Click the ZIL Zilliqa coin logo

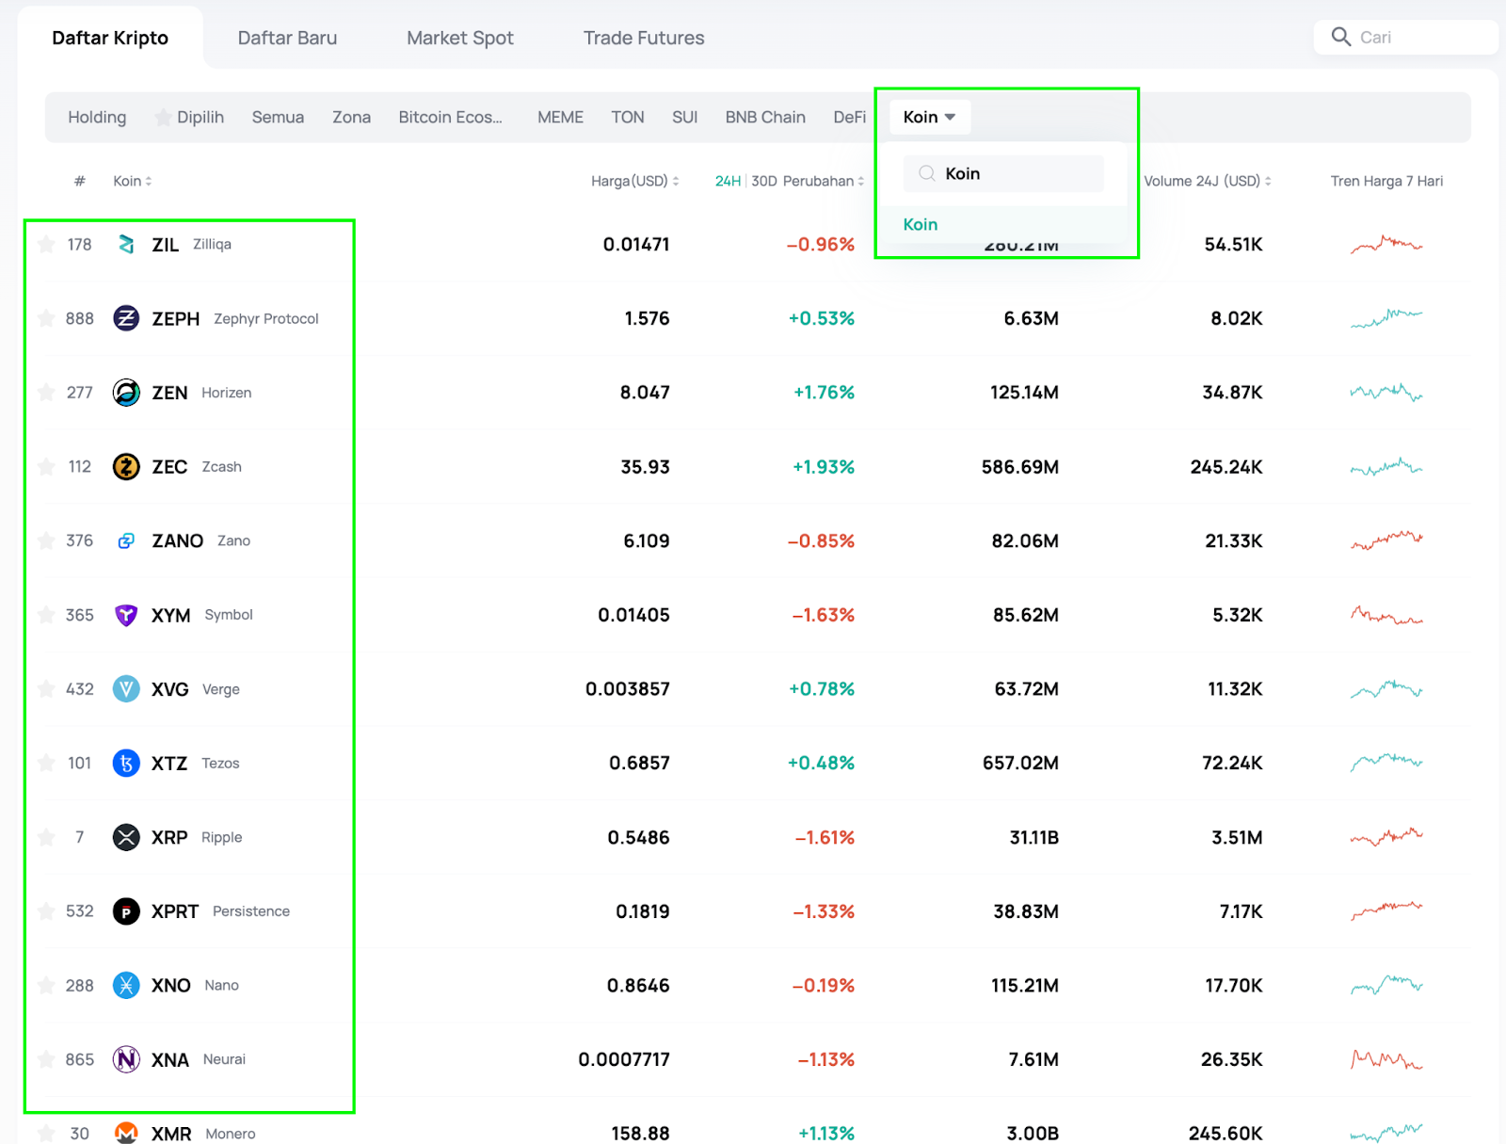[126, 245]
